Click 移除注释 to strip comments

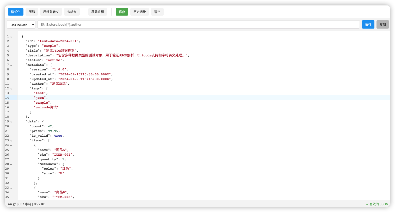click(98, 12)
